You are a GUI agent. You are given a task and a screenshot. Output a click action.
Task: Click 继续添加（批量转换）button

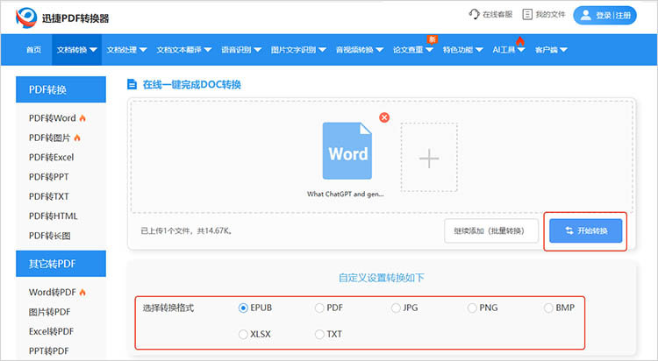(x=491, y=230)
